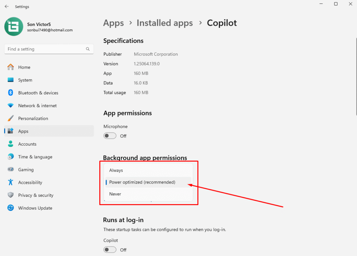
Task: Enable Copilot run at log-in toggle
Action: coord(110,250)
